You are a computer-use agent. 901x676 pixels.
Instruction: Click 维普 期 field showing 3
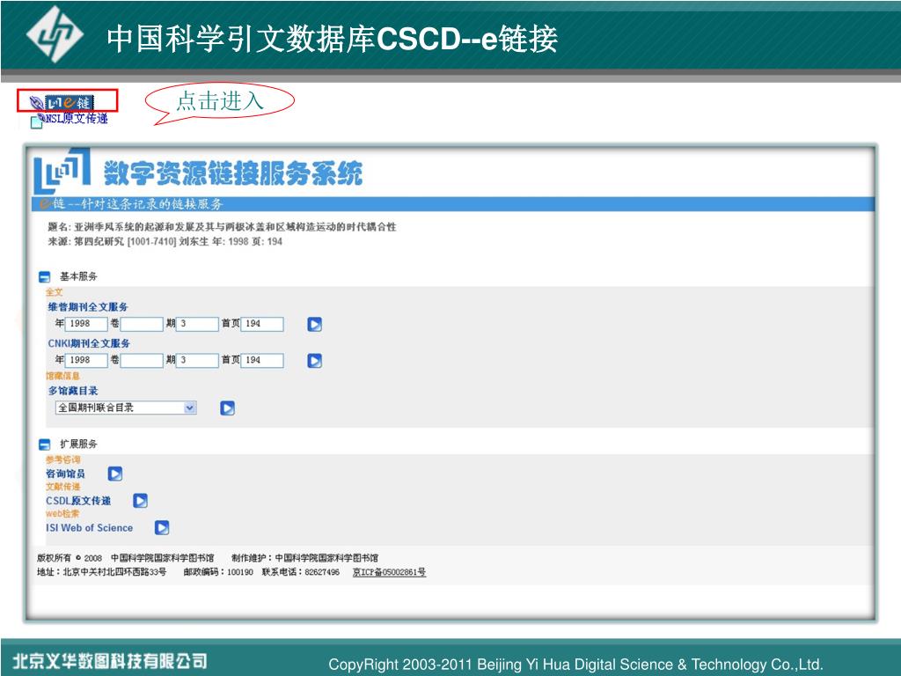[x=197, y=324]
